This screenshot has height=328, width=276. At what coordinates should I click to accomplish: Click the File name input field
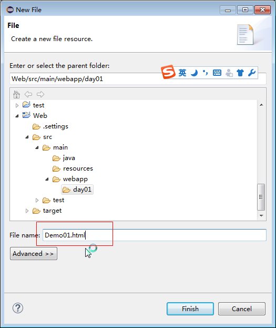(155, 235)
